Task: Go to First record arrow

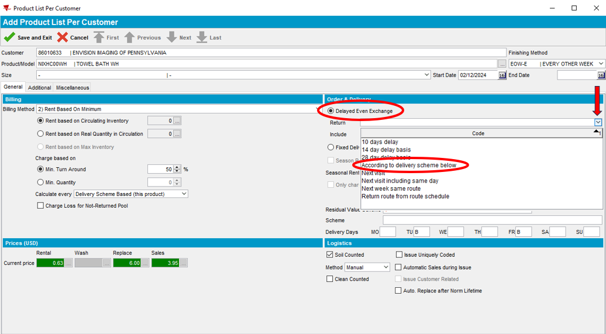Action: (99, 37)
